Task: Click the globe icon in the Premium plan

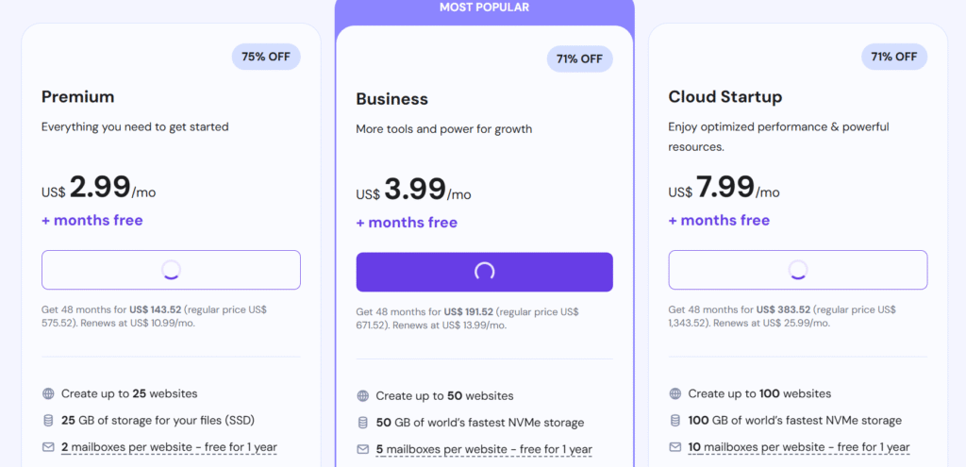Action: [x=49, y=393]
